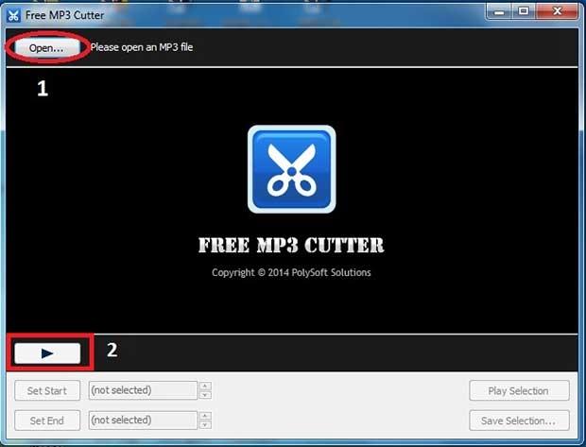
Task: Click the PolySoft Solutions copyright text
Action: 291,273
